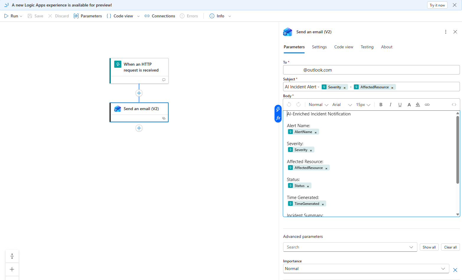Switch to Code view in toolbar
Screen dimensions: 462x280
coord(120,16)
